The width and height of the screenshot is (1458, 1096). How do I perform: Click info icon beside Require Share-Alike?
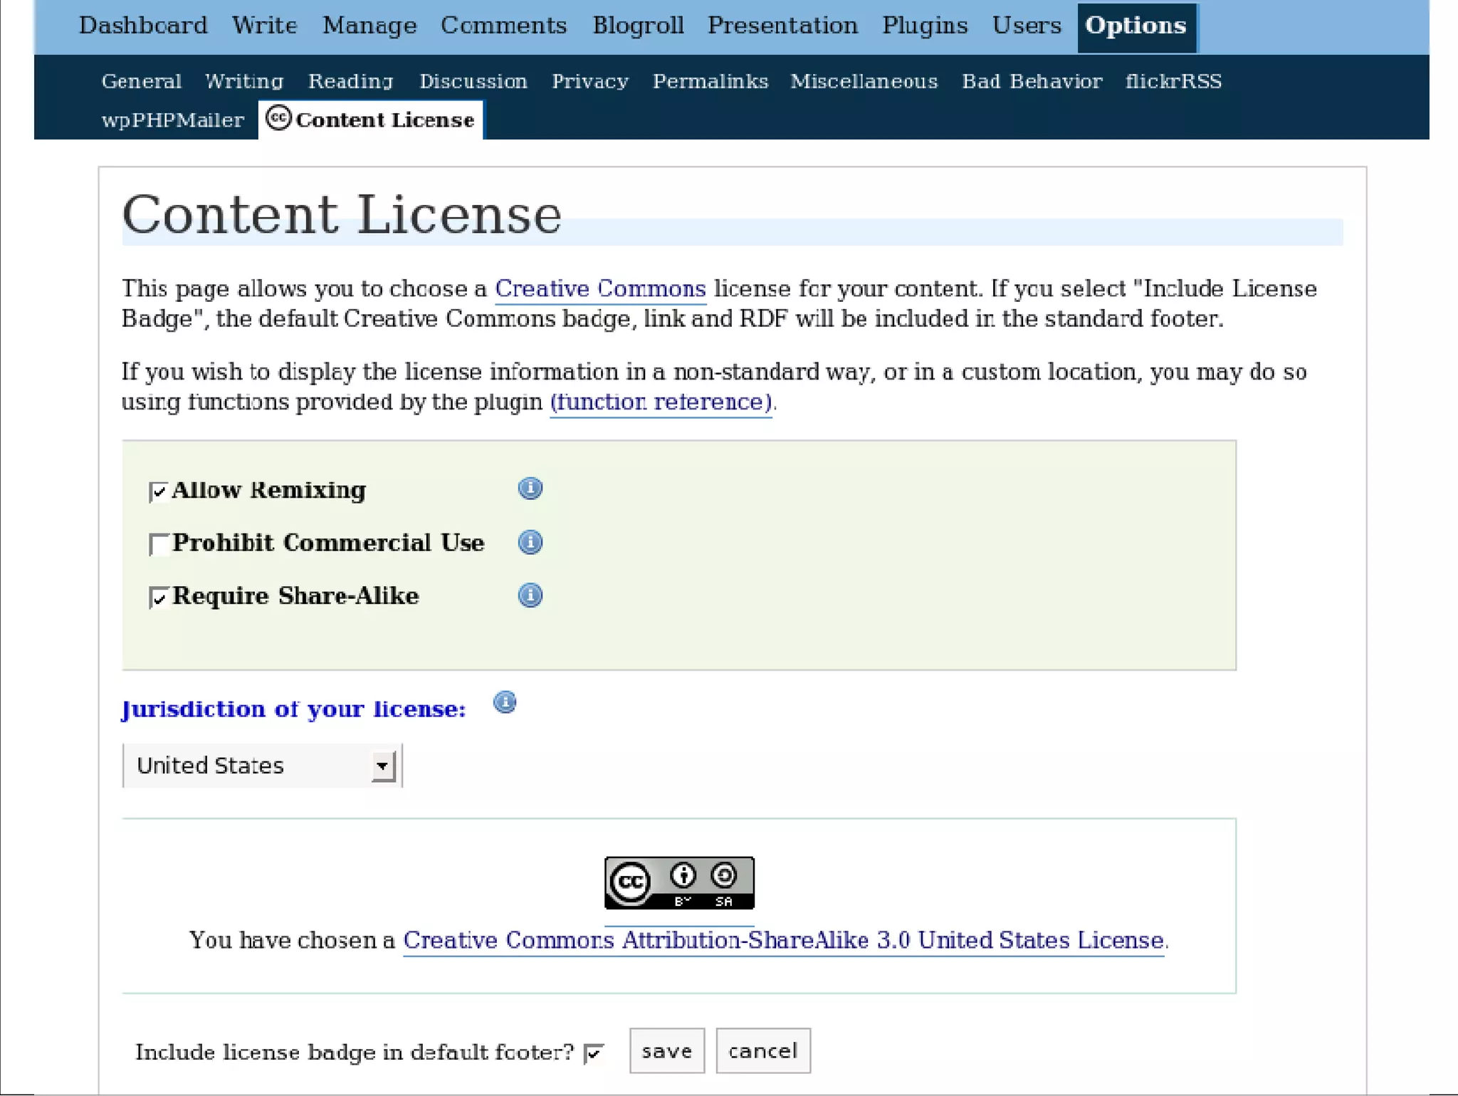click(x=530, y=595)
